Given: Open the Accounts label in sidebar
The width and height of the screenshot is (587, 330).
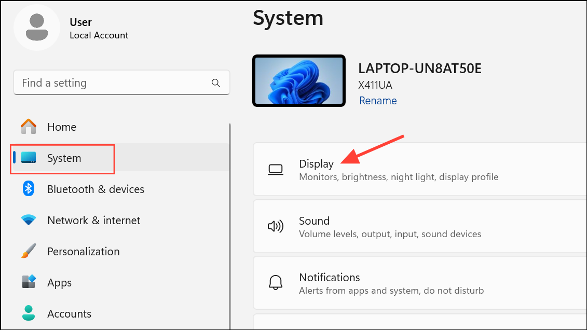Looking at the screenshot, I should click(69, 313).
